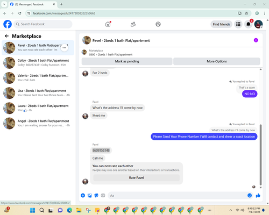This screenshot has height=215, width=269.
Task: Click "What's the address I'll come by now" message
Action: tap(117, 108)
